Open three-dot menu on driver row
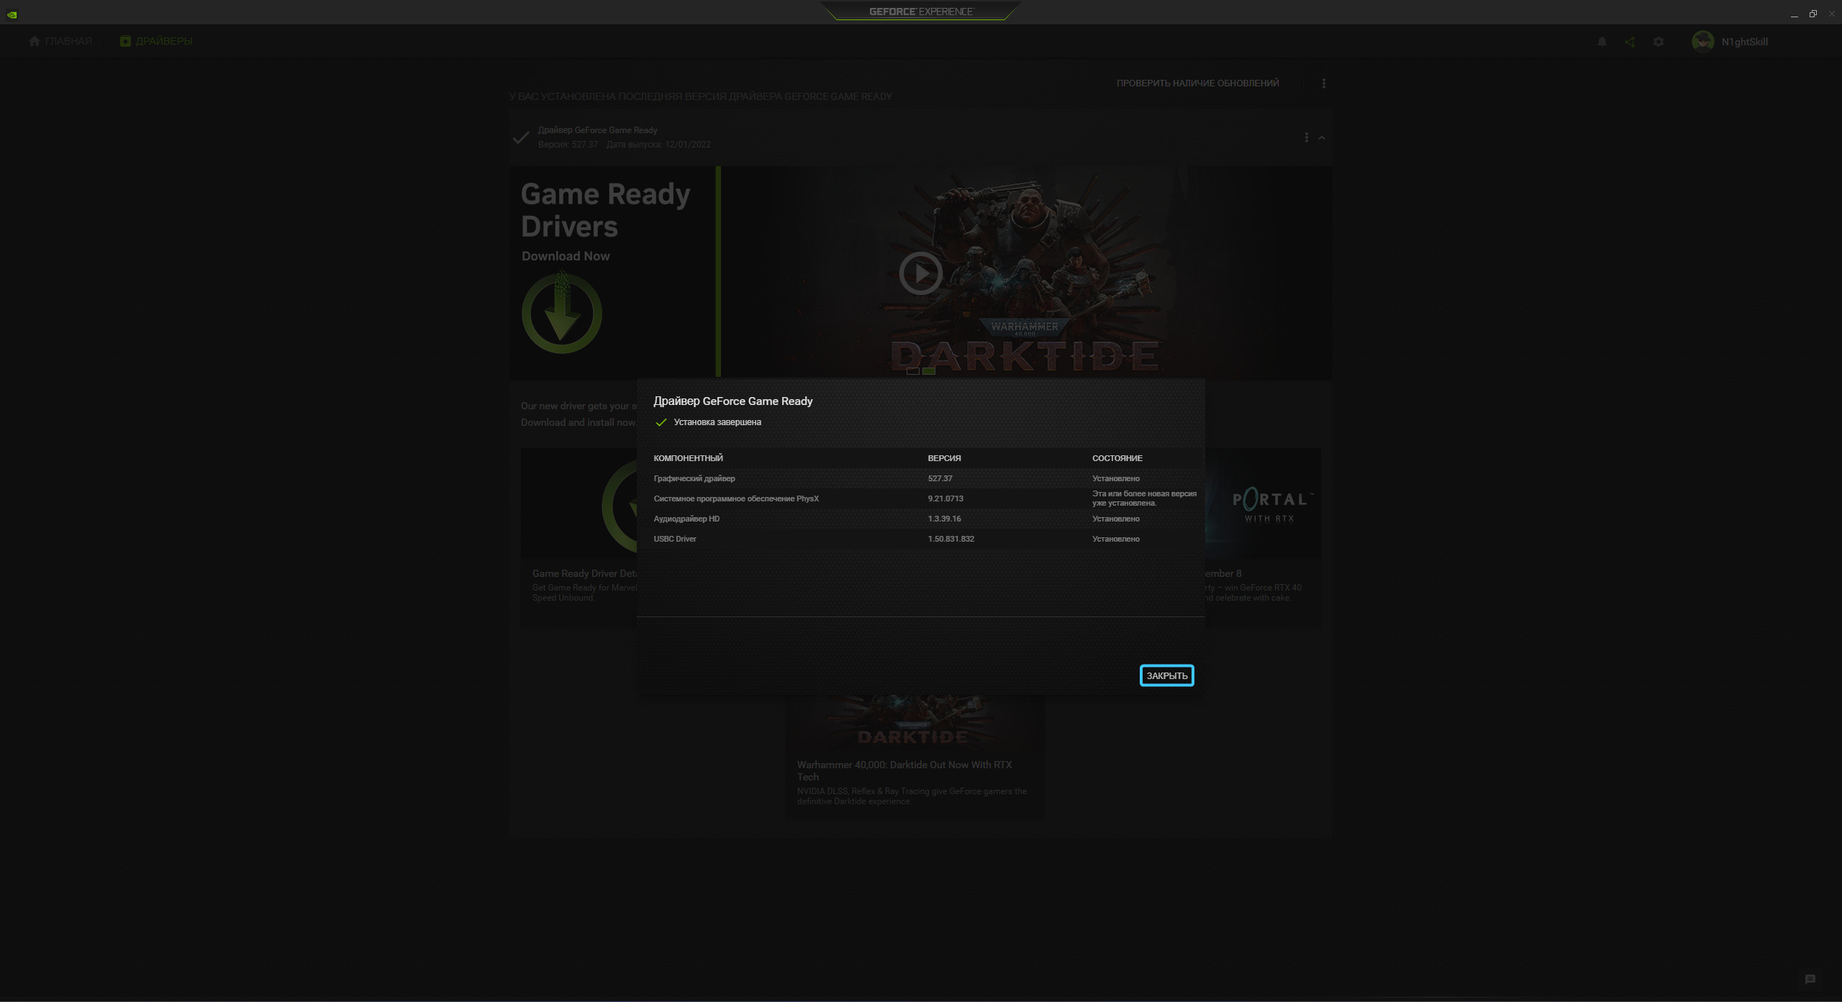Image resolution: width=1842 pixels, height=1002 pixels. 1306,137
